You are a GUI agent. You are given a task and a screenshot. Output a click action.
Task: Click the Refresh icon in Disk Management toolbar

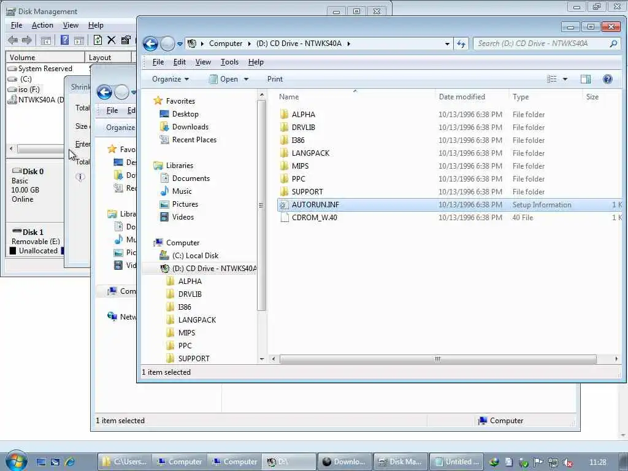pyautogui.click(x=98, y=40)
